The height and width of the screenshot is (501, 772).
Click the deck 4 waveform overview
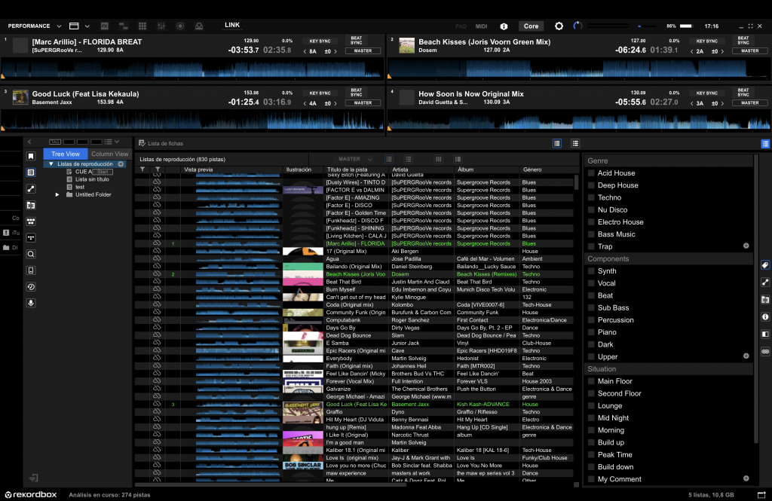(x=577, y=120)
